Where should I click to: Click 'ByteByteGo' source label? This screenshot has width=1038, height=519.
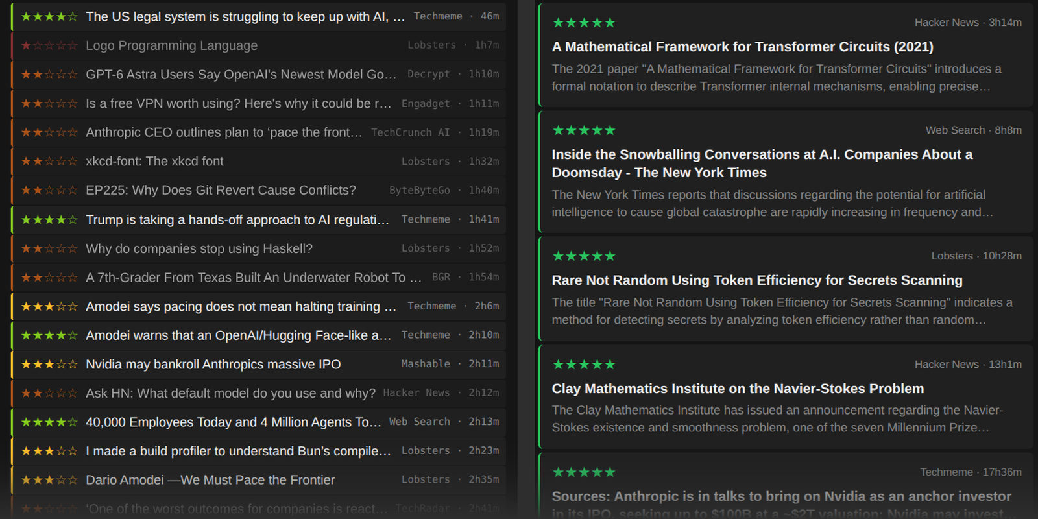(x=420, y=190)
